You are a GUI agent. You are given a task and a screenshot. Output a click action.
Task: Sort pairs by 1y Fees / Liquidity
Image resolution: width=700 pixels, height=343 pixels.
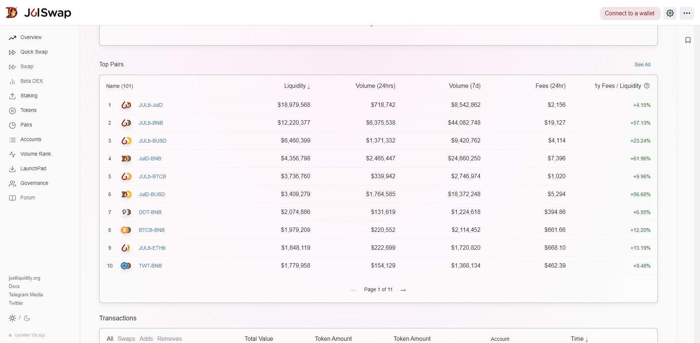pos(618,86)
